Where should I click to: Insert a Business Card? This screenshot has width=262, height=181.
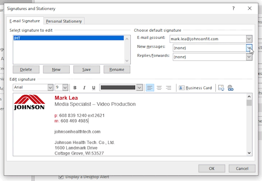(x=195, y=88)
